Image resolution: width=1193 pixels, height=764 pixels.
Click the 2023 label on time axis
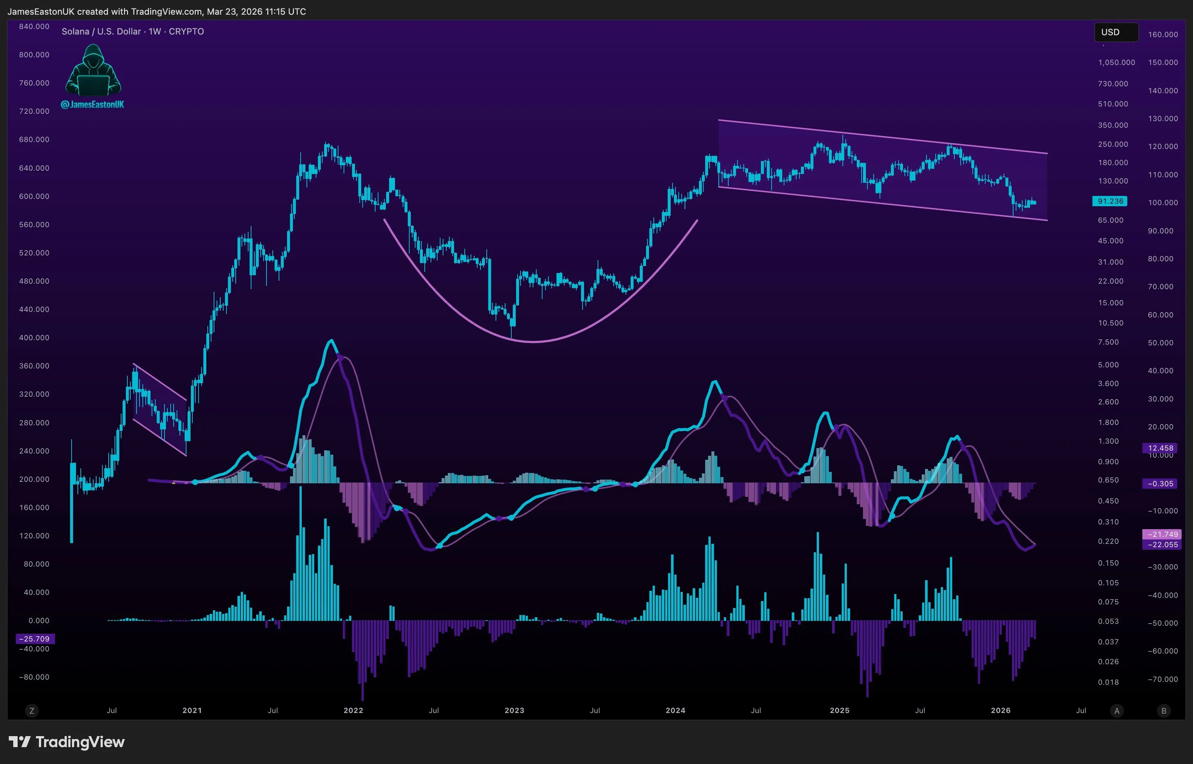[514, 710]
